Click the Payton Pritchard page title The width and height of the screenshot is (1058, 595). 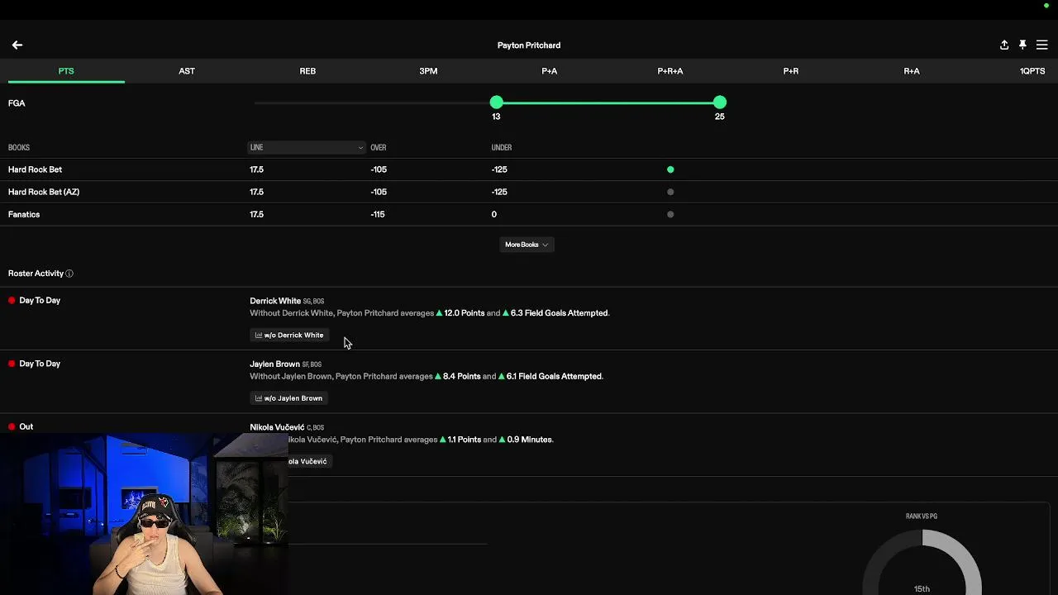(529, 45)
